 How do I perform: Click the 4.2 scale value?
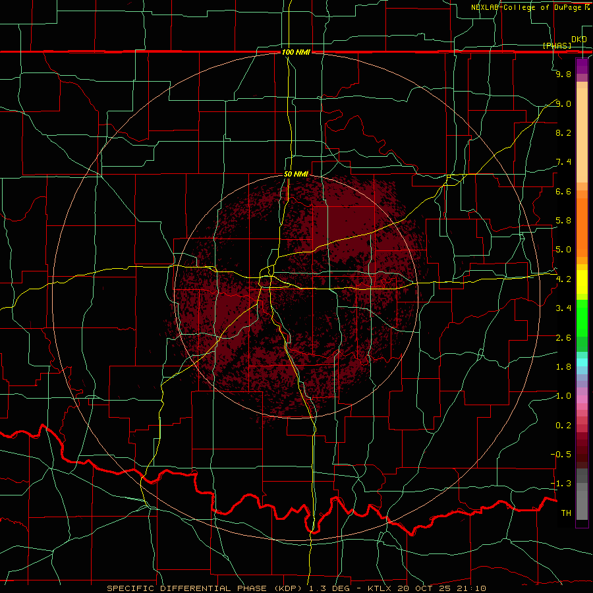pyautogui.click(x=563, y=279)
